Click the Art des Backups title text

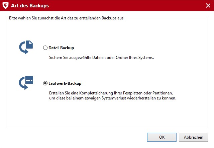[30, 6]
